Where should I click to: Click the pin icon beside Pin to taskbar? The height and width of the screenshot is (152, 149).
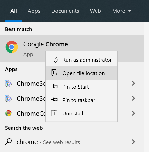point(54,99)
